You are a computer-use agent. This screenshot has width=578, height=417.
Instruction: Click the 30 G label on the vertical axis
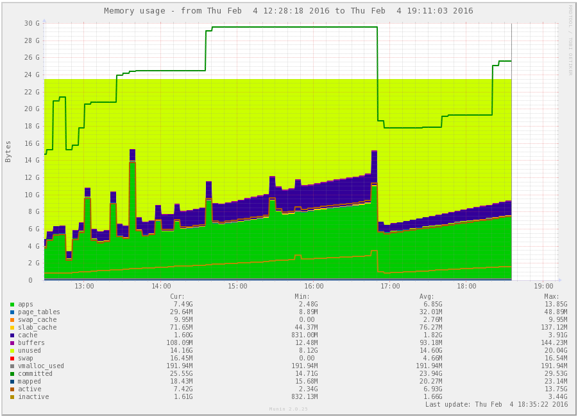tap(31, 23)
